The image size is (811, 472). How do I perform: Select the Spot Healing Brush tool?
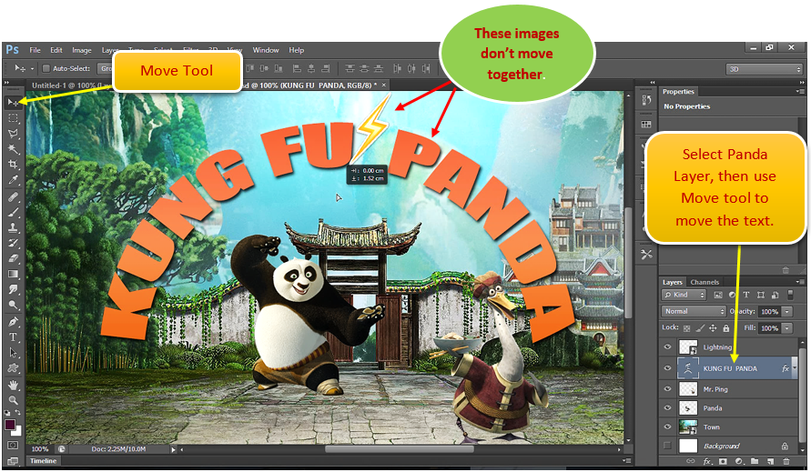[13, 196]
